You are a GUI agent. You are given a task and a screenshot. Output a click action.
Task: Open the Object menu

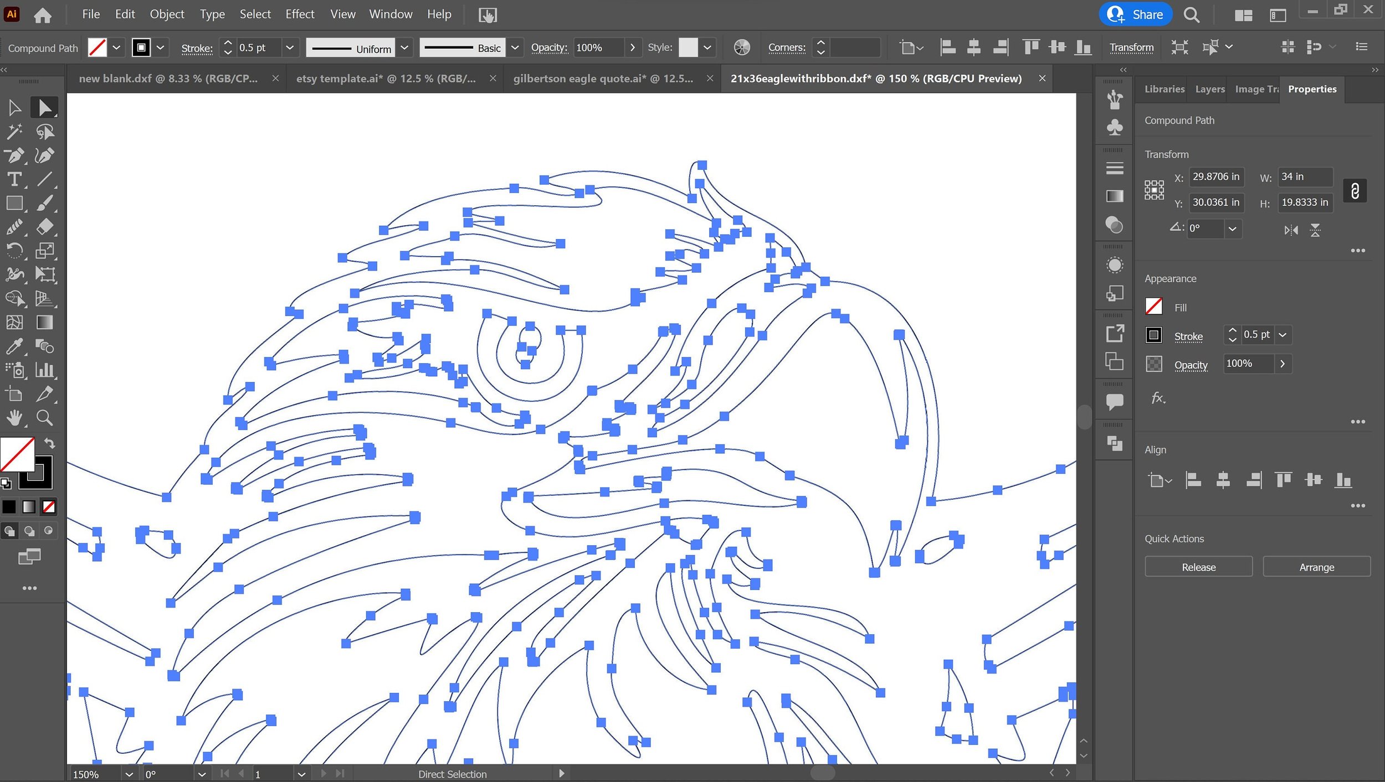[x=167, y=14]
